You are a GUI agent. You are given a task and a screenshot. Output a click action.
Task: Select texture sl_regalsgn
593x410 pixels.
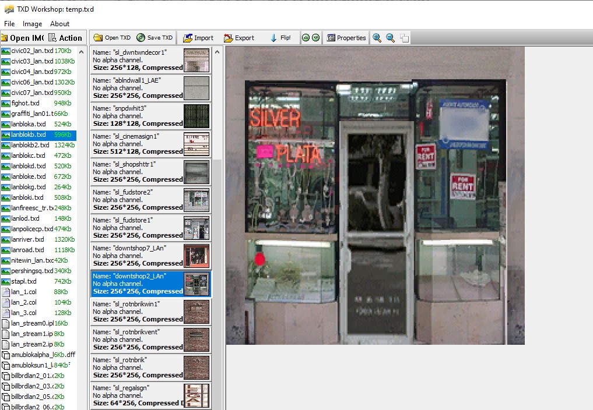tap(150, 395)
